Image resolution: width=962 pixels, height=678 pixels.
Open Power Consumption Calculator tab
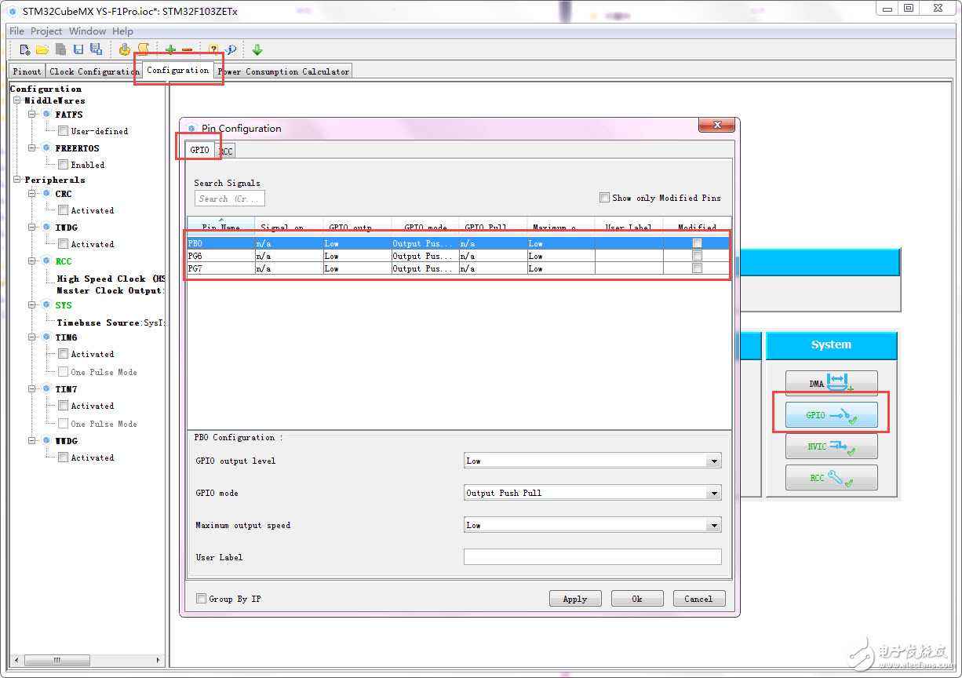click(x=283, y=71)
